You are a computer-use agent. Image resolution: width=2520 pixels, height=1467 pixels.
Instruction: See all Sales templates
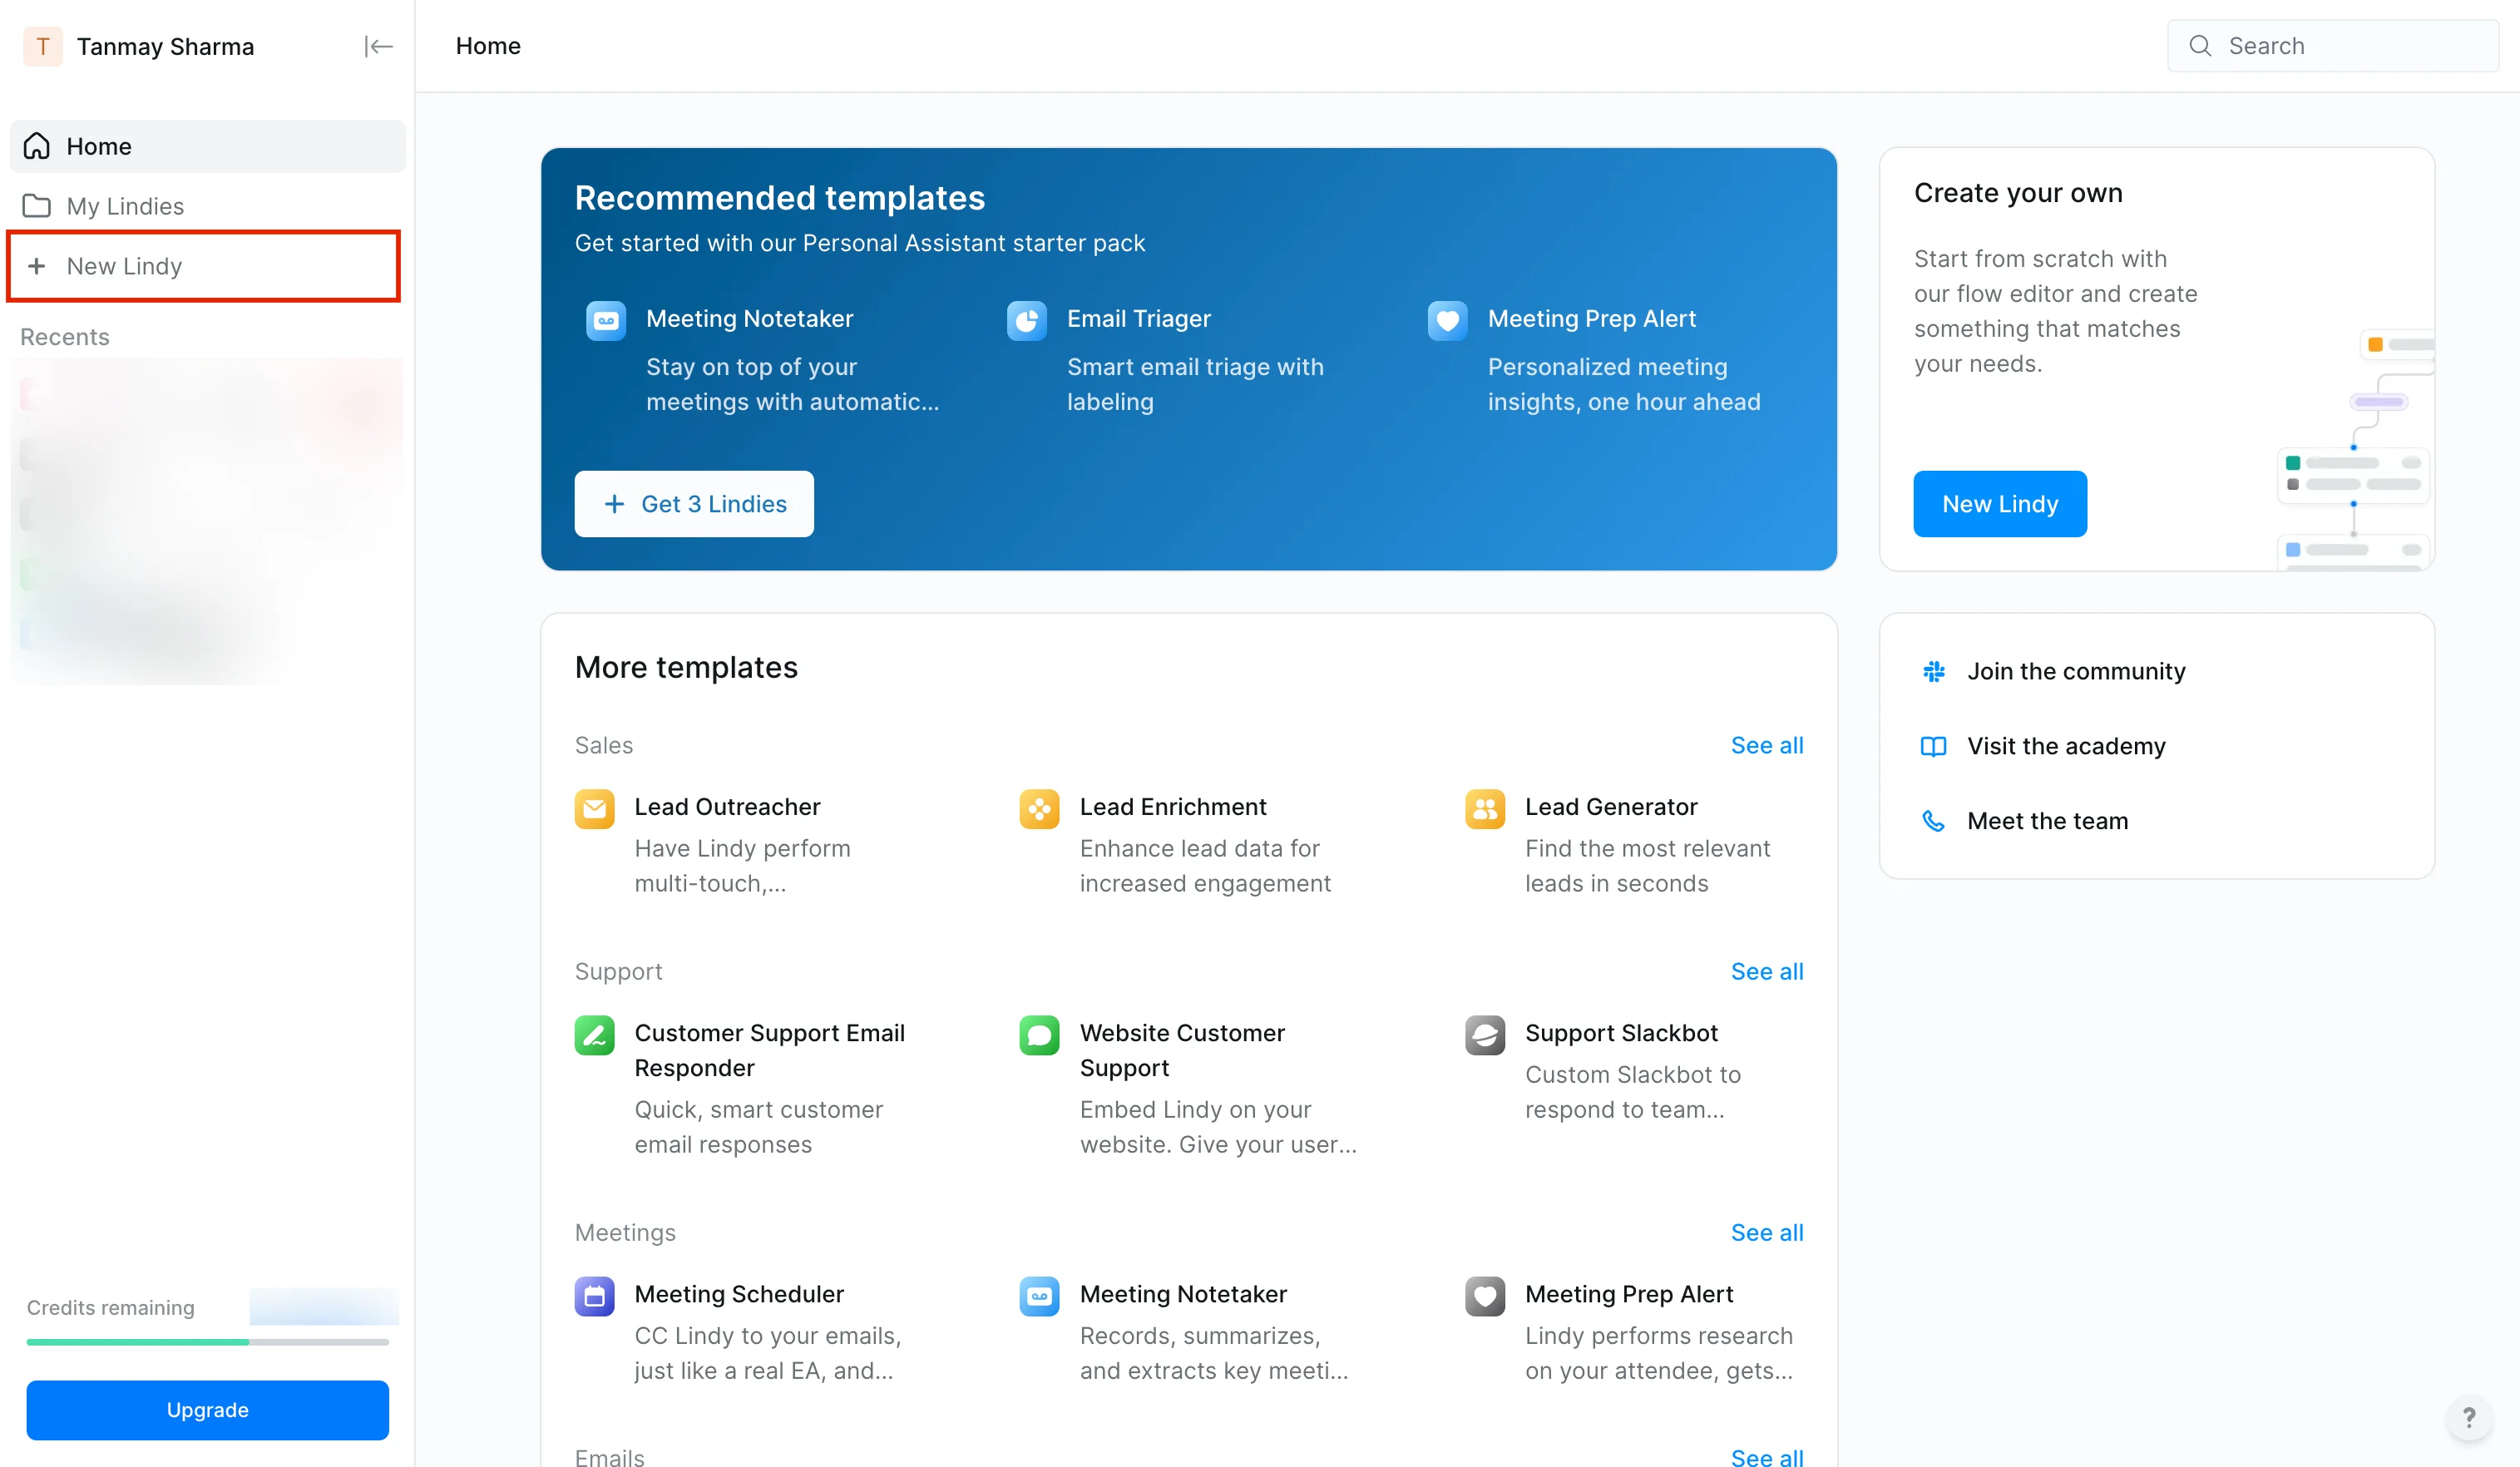click(x=1766, y=745)
